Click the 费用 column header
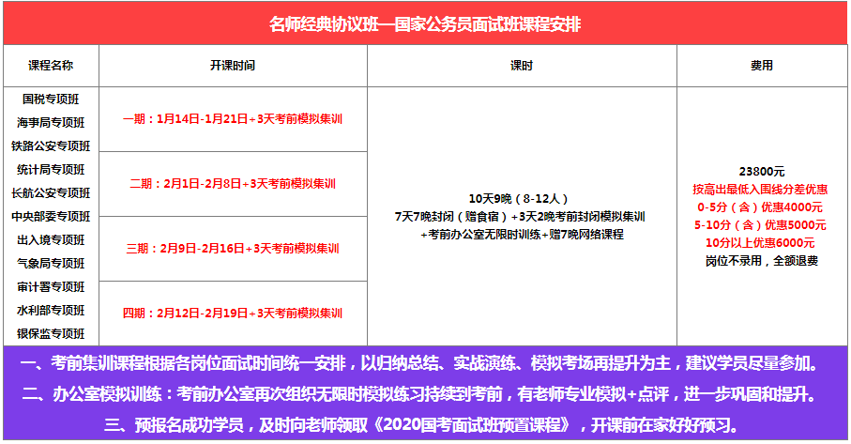Screen dimensions: 851x444 coord(761,66)
